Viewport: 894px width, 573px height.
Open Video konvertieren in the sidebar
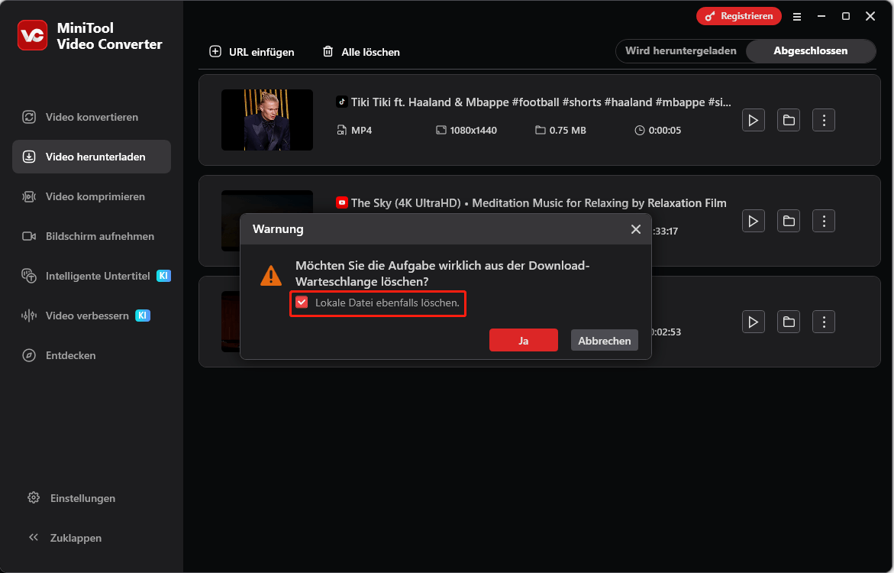(x=91, y=117)
